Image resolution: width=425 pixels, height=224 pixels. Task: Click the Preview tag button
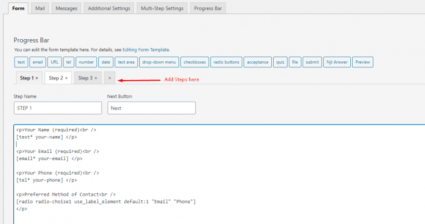tap(363, 62)
